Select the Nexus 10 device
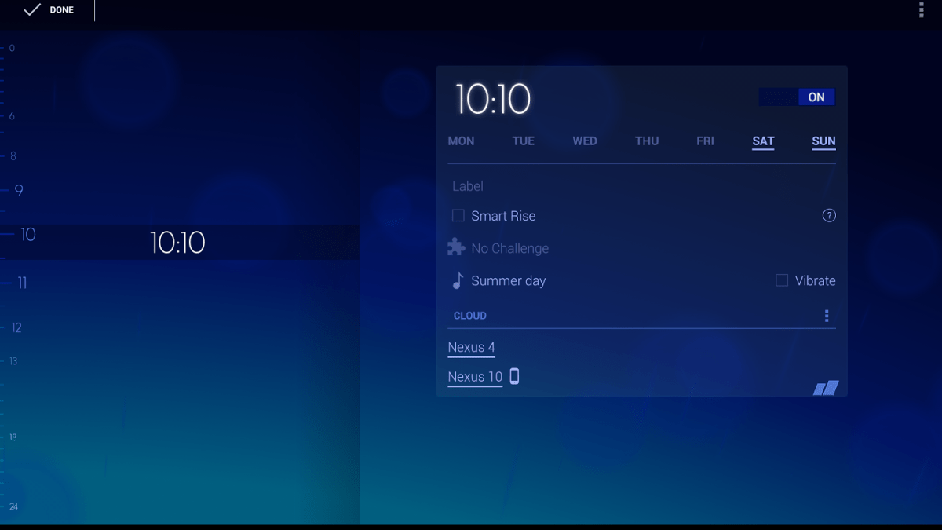 [x=475, y=377]
